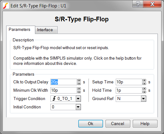Viewport: 164px width, 134px height.
Task: Decrease Hold Time using down spinner arrow
Action: [144, 92]
